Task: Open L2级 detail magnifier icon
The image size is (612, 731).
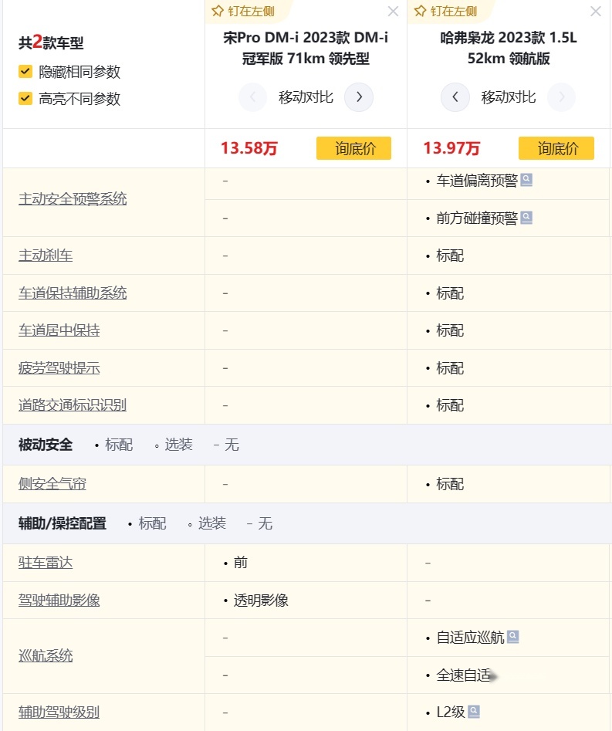Action: [x=474, y=712]
